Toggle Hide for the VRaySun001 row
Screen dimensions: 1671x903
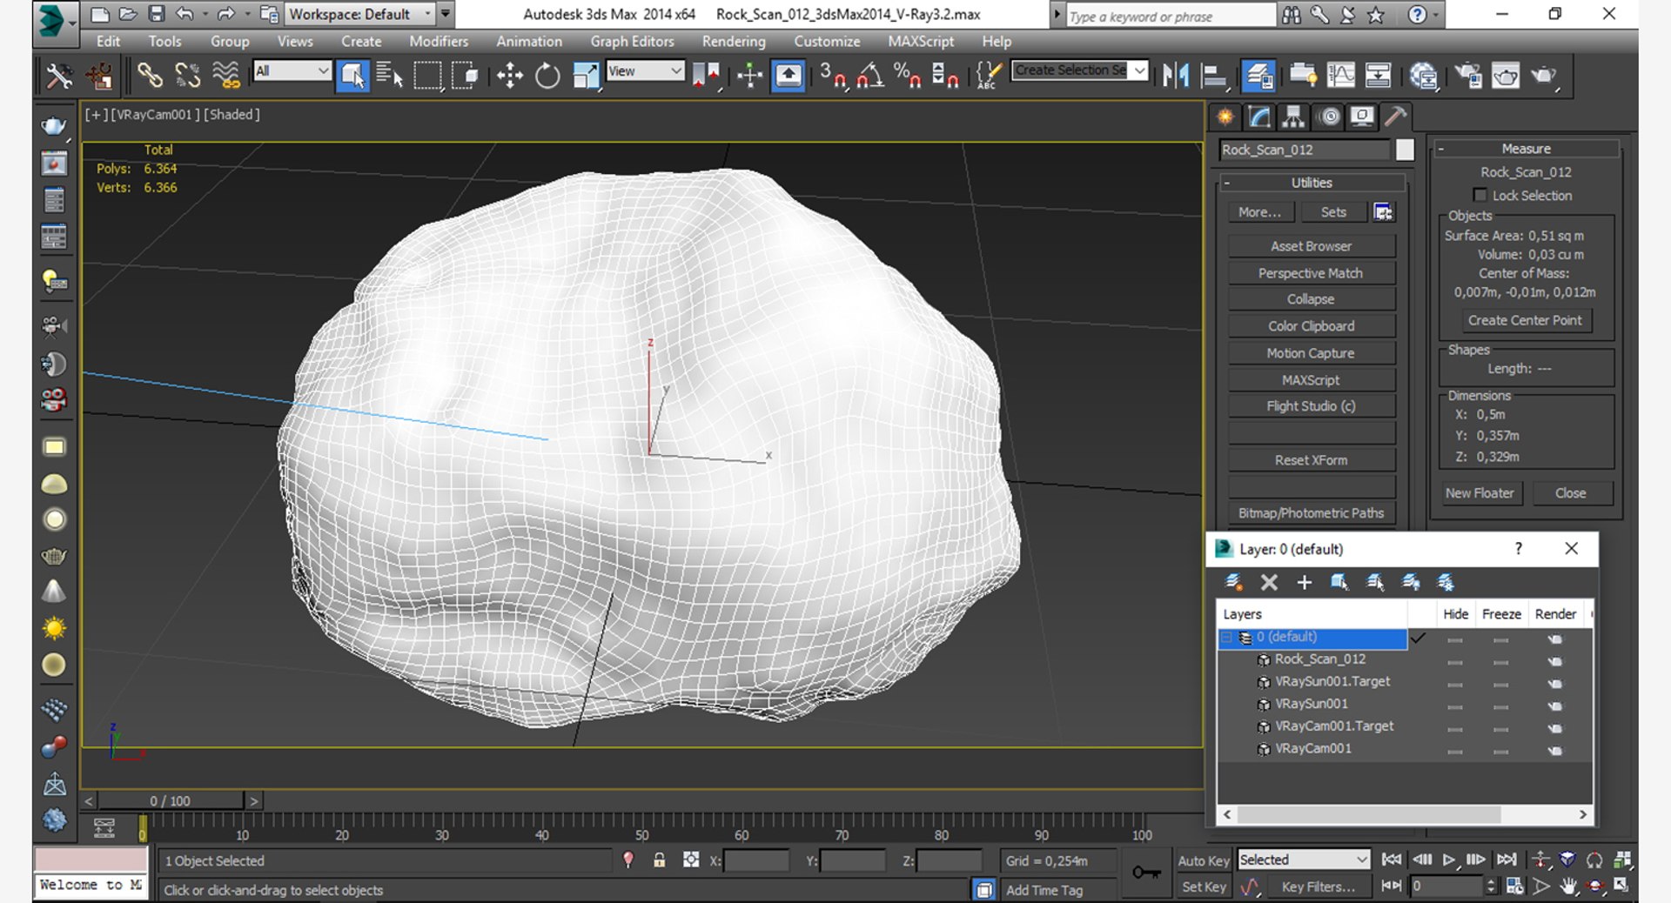(1454, 706)
